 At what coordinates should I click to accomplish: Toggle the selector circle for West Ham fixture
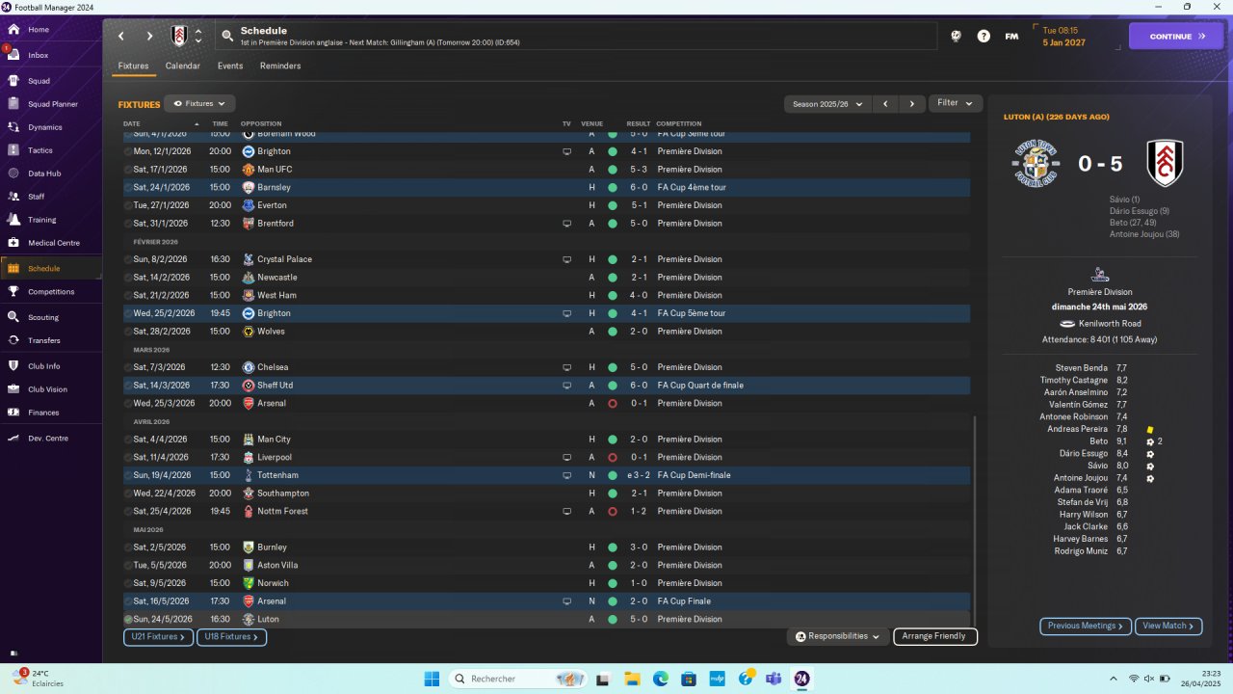coord(128,296)
